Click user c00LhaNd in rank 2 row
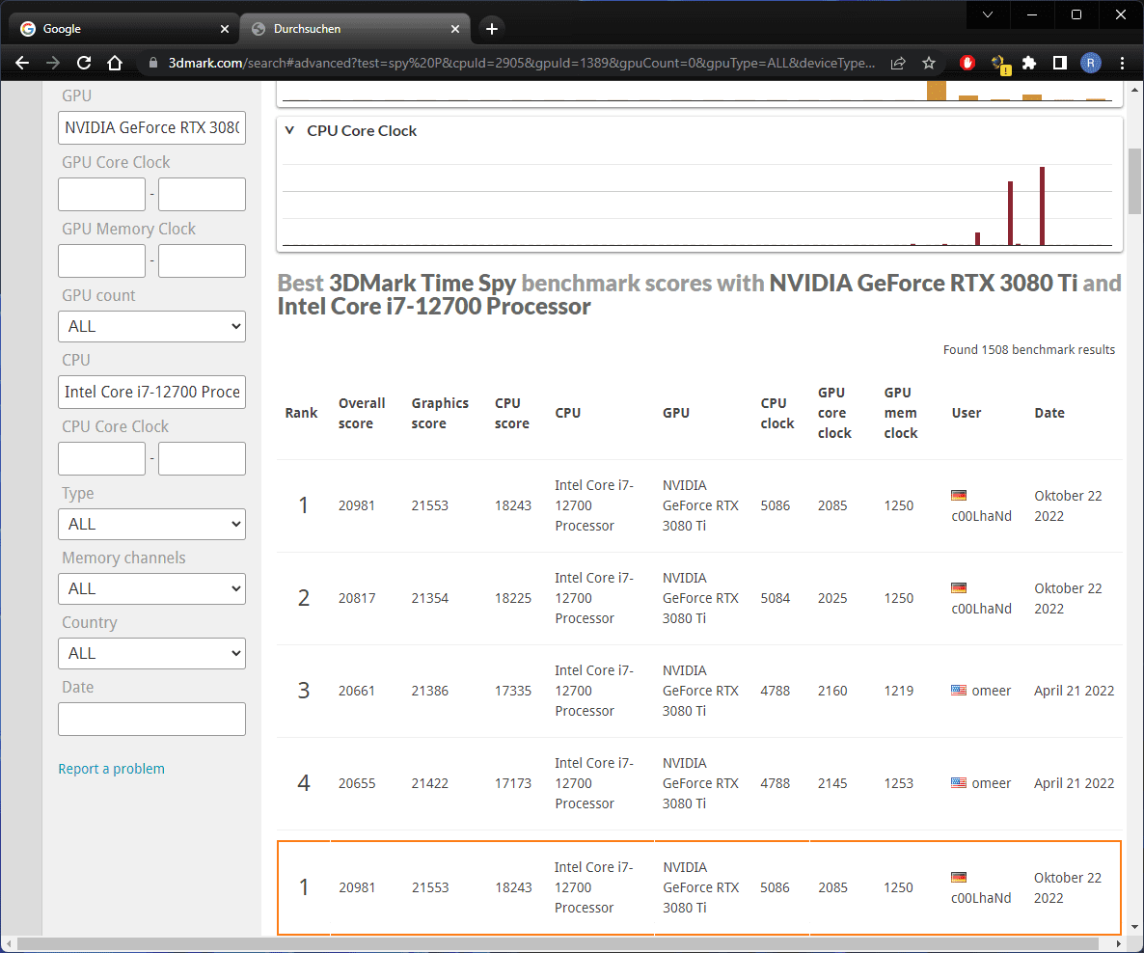The height and width of the screenshot is (953, 1144). pyautogui.click(x=981, y=609)
